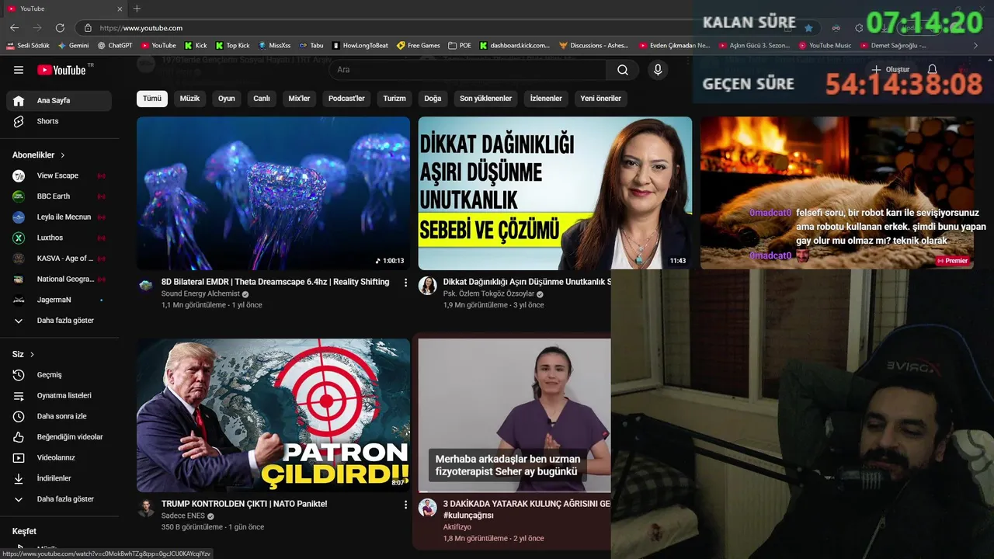Select the Canlı filter chip

262,99
